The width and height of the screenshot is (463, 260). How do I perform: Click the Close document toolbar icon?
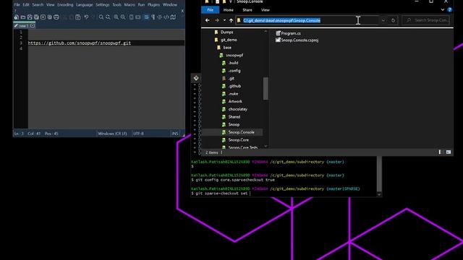point(43,17)
